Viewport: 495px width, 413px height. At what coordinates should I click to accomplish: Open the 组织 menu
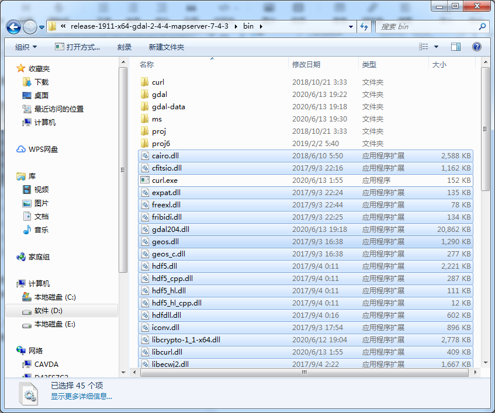coord(26,47)
